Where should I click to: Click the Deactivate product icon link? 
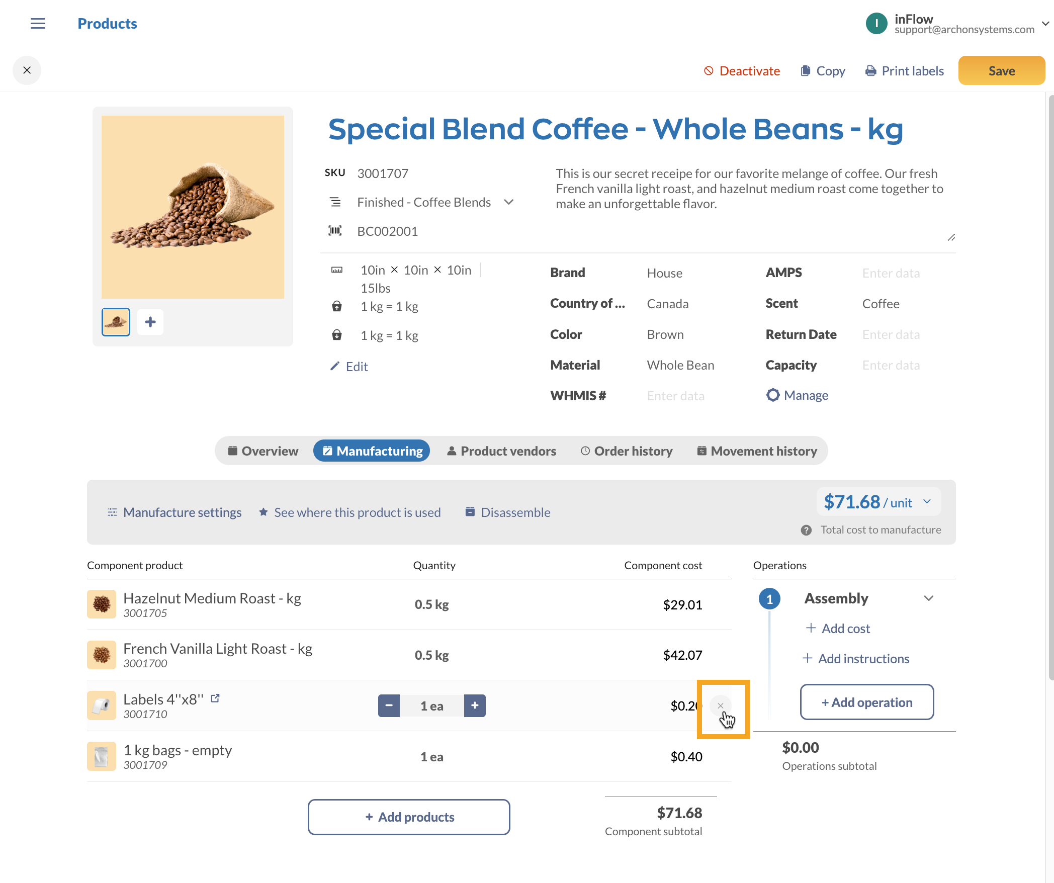point(709,71)
